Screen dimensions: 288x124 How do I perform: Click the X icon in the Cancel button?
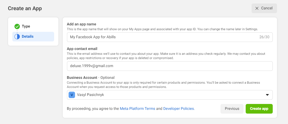point(257,8)
